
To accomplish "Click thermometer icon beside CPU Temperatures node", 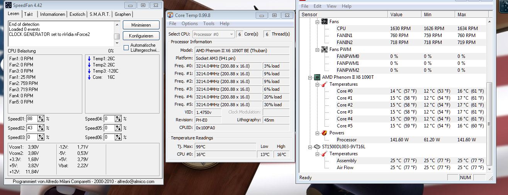I will point(325,84).
